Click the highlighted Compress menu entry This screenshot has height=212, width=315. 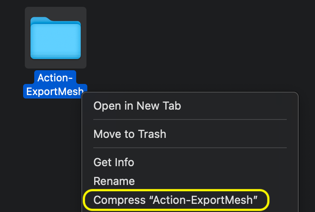[x=175, y=200]
